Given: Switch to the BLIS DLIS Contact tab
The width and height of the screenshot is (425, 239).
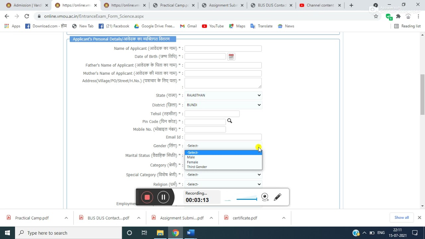Looking at the screenshot, I should click(271, 5).
